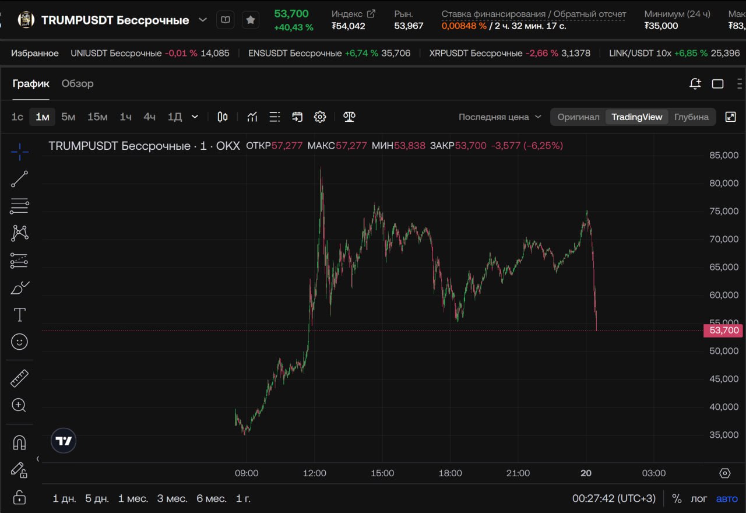Toggle magnet mode for drawings
The height and width of the screenshot is (513, 746).
(19, 442)
